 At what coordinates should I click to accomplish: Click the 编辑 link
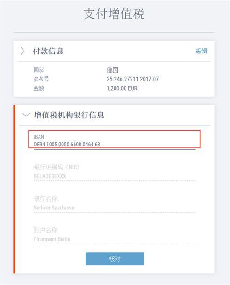pyautogui.click(x=201, y=51)
